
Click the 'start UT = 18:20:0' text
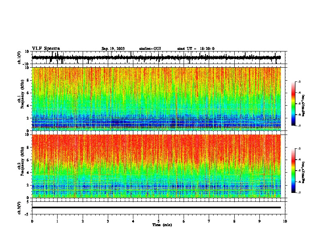tap(196, 49)
